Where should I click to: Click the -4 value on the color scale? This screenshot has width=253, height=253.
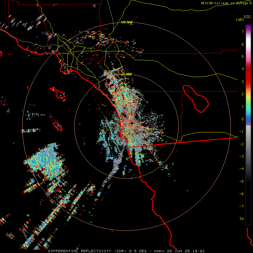click(x=241, y=169)
